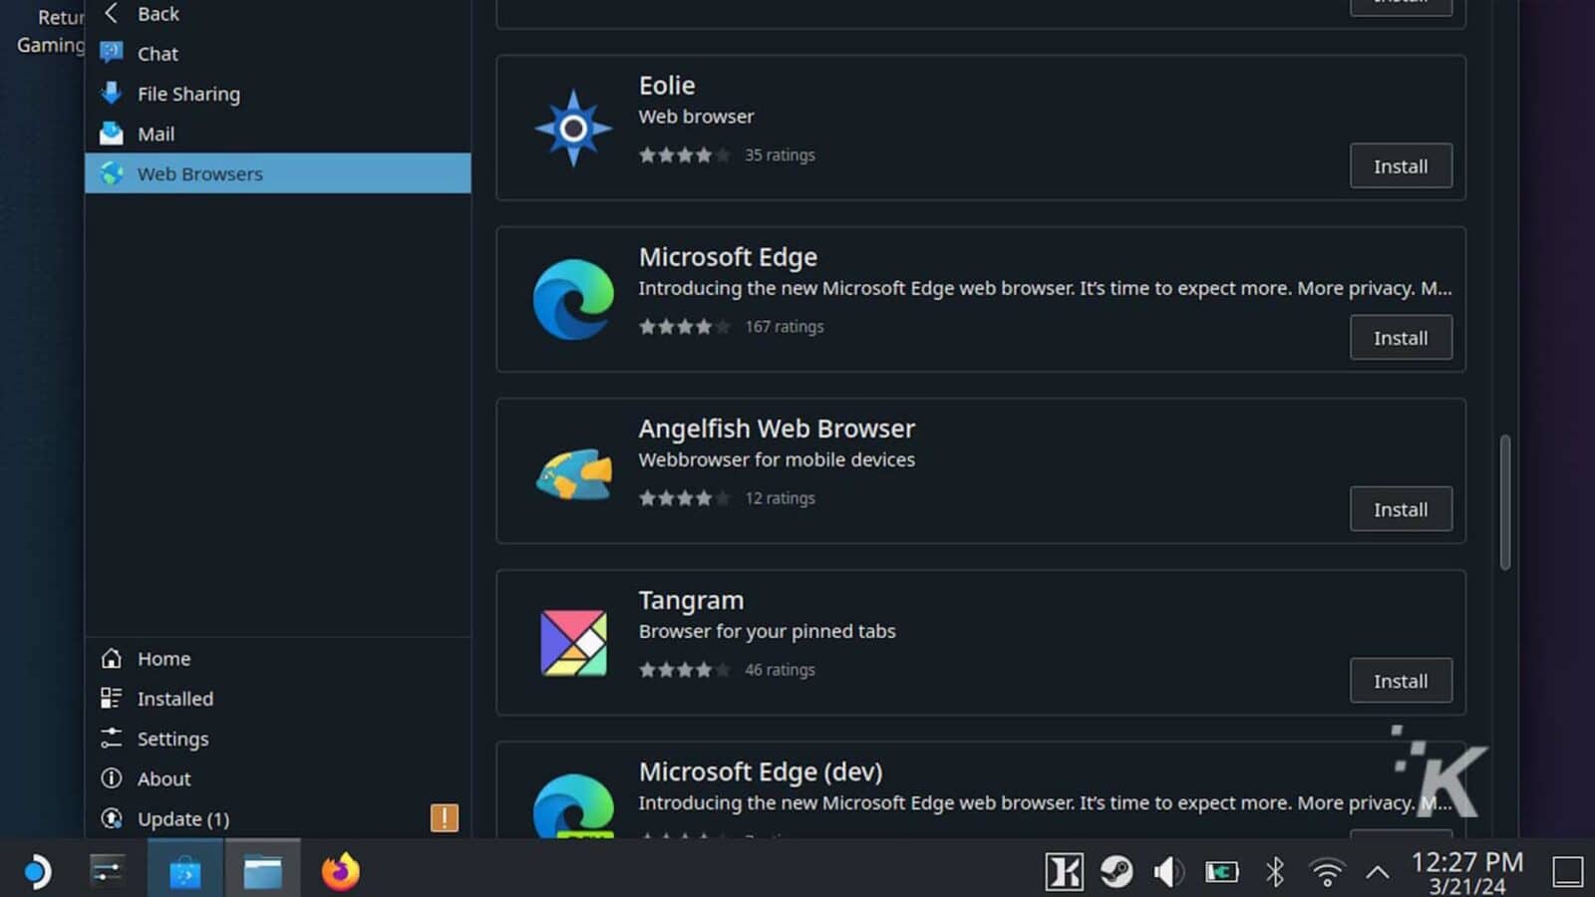The width and height of the screenshot is (1595, 897).
Task: Open the Eolie compass app icon
Action: pos(573,129)
